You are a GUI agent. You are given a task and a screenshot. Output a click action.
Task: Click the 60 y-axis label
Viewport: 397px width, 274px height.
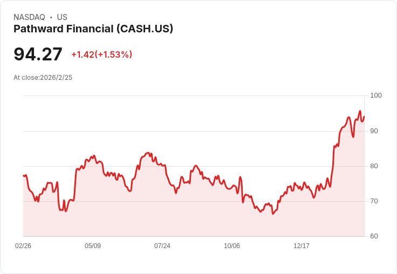click(x=374, y=236)
